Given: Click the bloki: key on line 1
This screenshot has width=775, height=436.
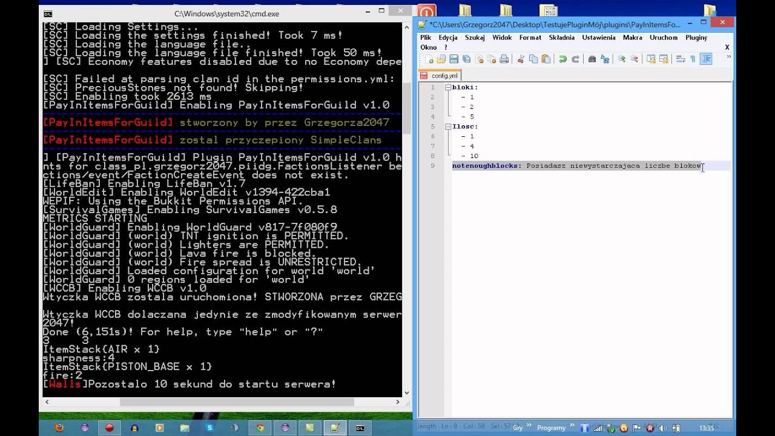Looking at the screenshot, I should (465, 87).
